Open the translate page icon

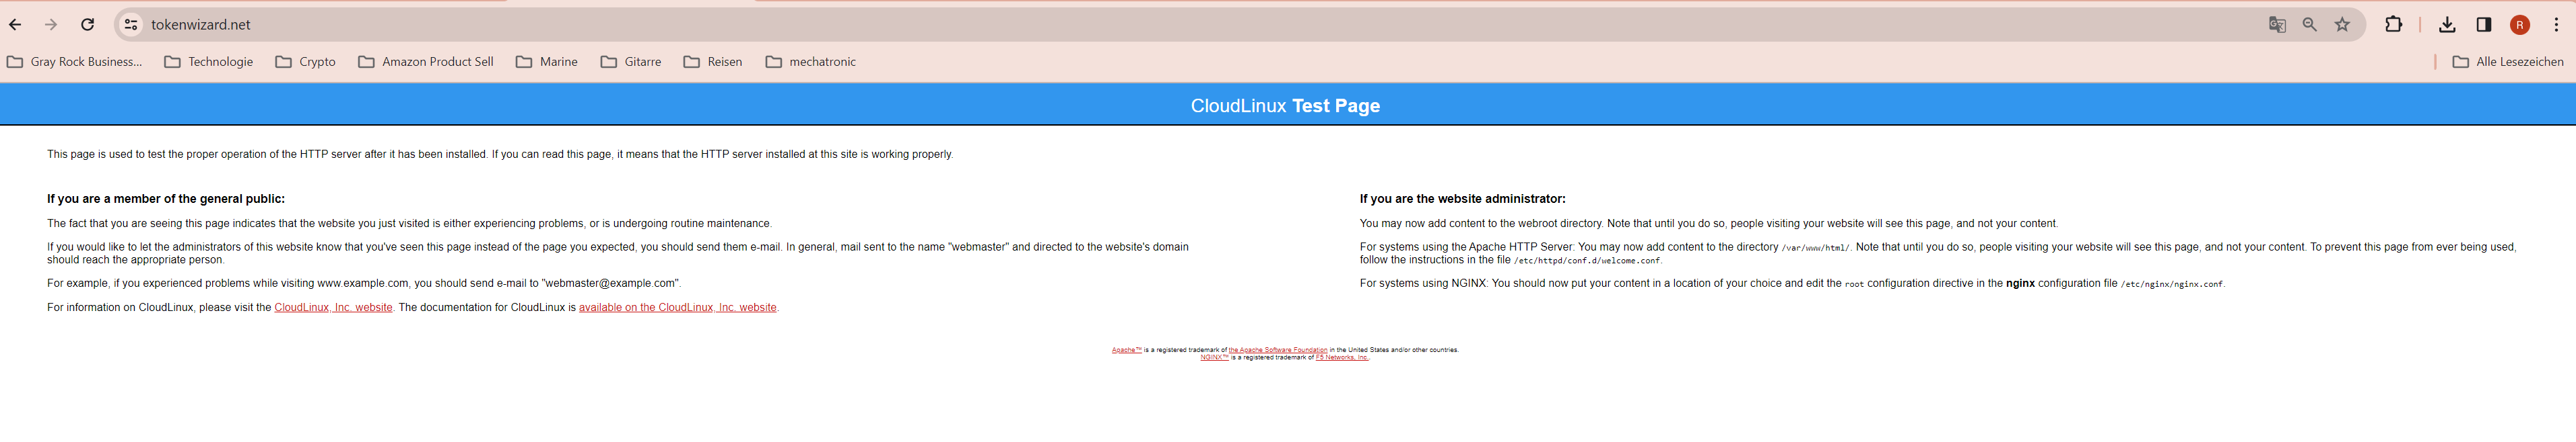click(2277, 25)
